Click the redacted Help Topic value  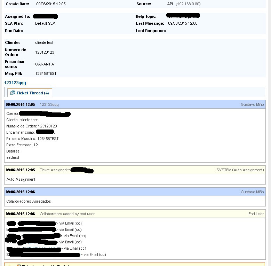[x=183, y=16]
